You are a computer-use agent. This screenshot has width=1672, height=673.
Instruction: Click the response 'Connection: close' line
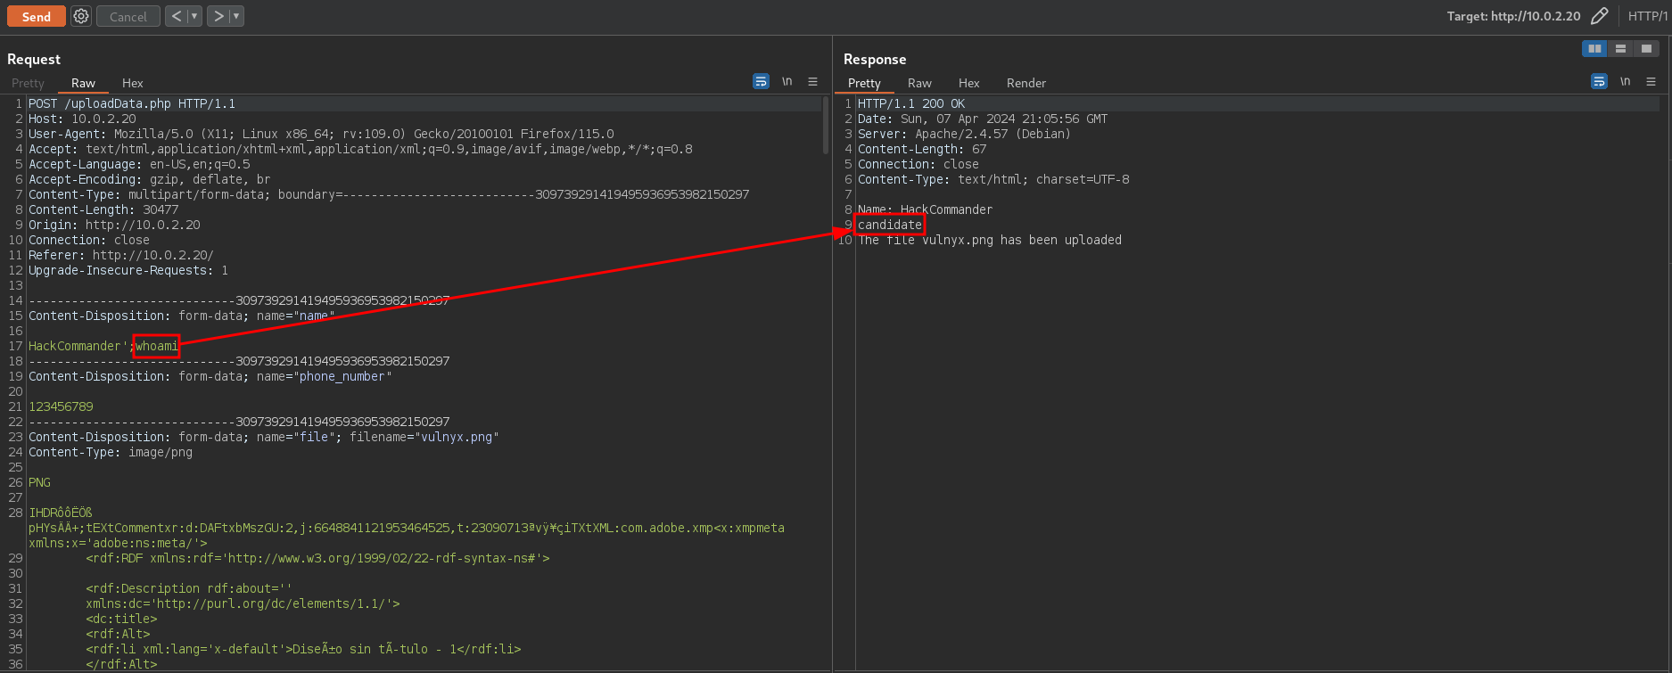coord(918,164)
